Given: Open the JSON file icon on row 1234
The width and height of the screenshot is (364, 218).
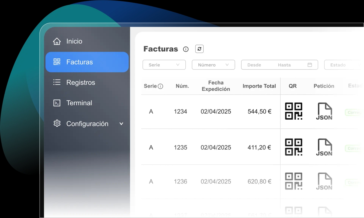Looking at the screenshot, I should click(324, 111).
